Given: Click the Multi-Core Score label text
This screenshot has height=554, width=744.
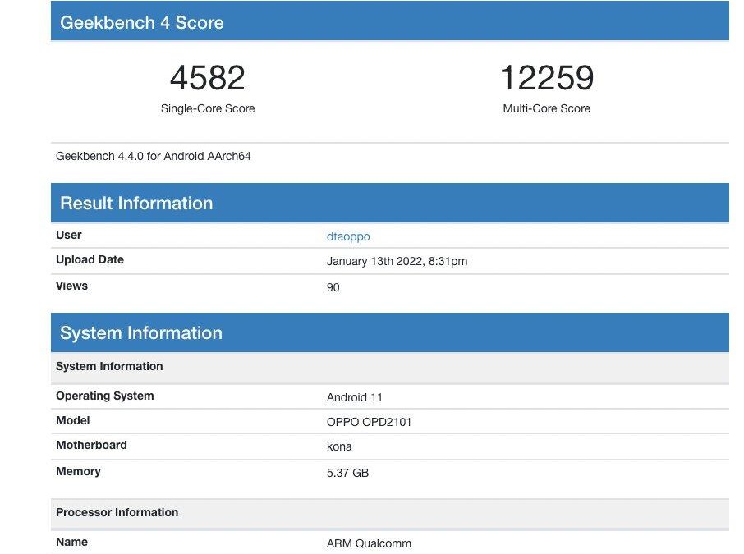Looking at the screenshot, I should pos(547,108).
